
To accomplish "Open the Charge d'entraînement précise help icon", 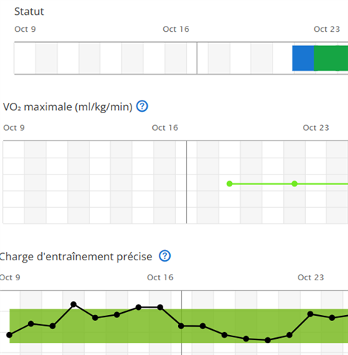I will (x=165, y=256).
